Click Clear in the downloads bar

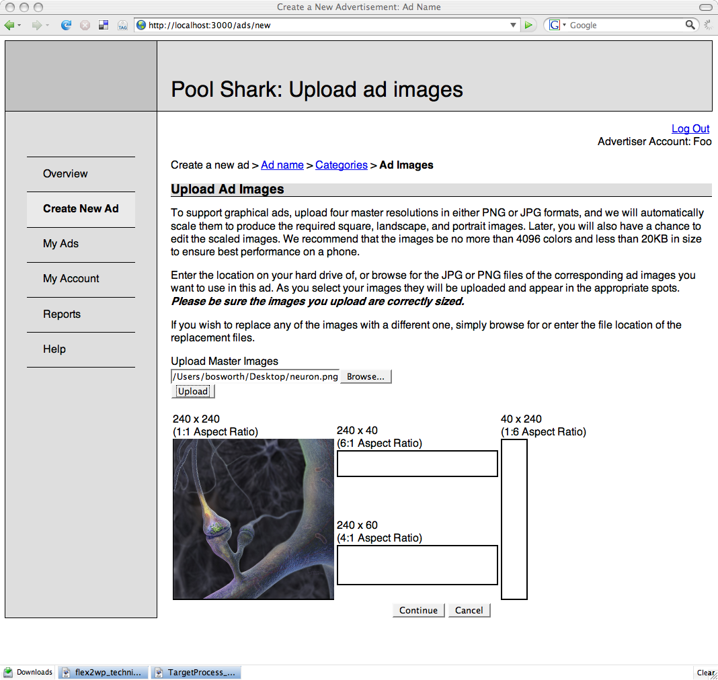point(706,673)
